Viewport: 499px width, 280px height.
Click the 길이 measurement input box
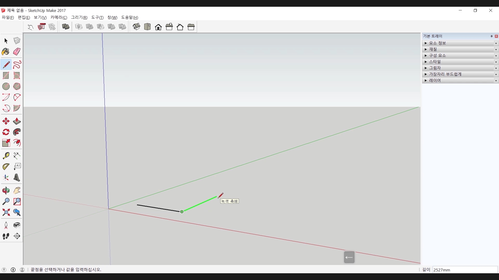[x=465, y=270]
